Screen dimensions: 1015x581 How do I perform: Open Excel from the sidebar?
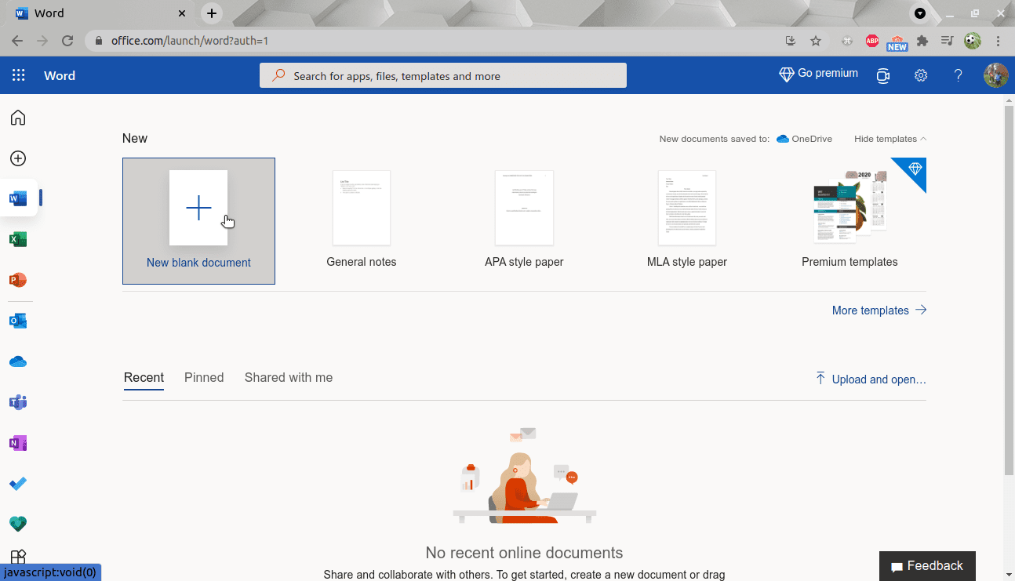click(x=18, y=239)
